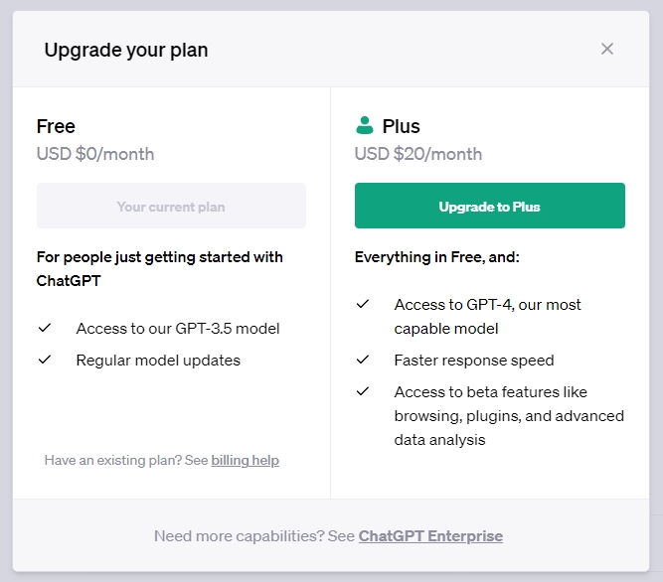Image resolution: width=663 pixels, height=582 pixels.
Task: Click the Upgrade your plan title
Action: 126,50
